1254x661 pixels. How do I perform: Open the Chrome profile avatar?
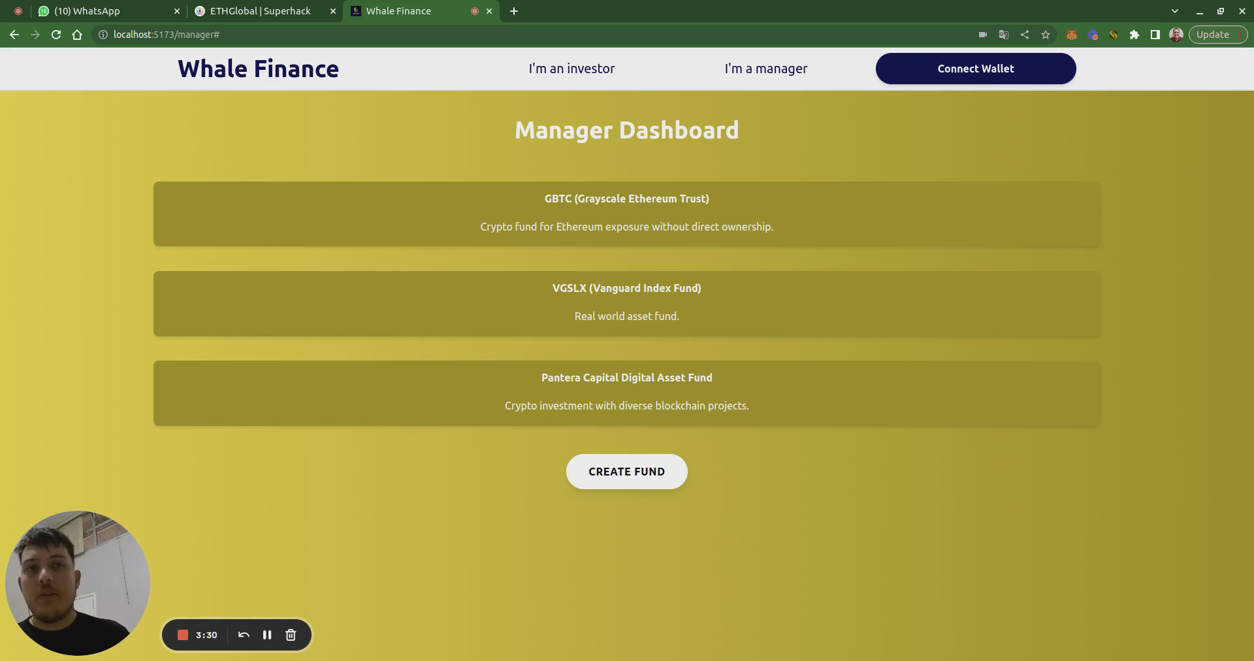1176,35
